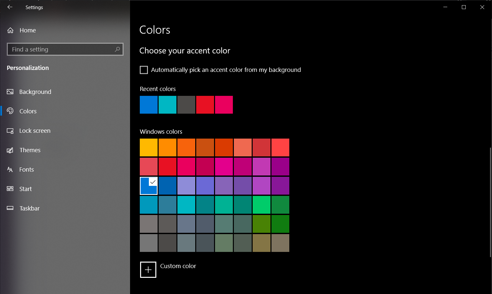
Task: Select cyan swatch in fourth row
Action: coord(186,205)
